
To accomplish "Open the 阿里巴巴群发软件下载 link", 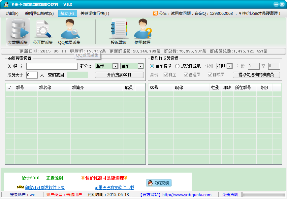I will coord(114,188).
